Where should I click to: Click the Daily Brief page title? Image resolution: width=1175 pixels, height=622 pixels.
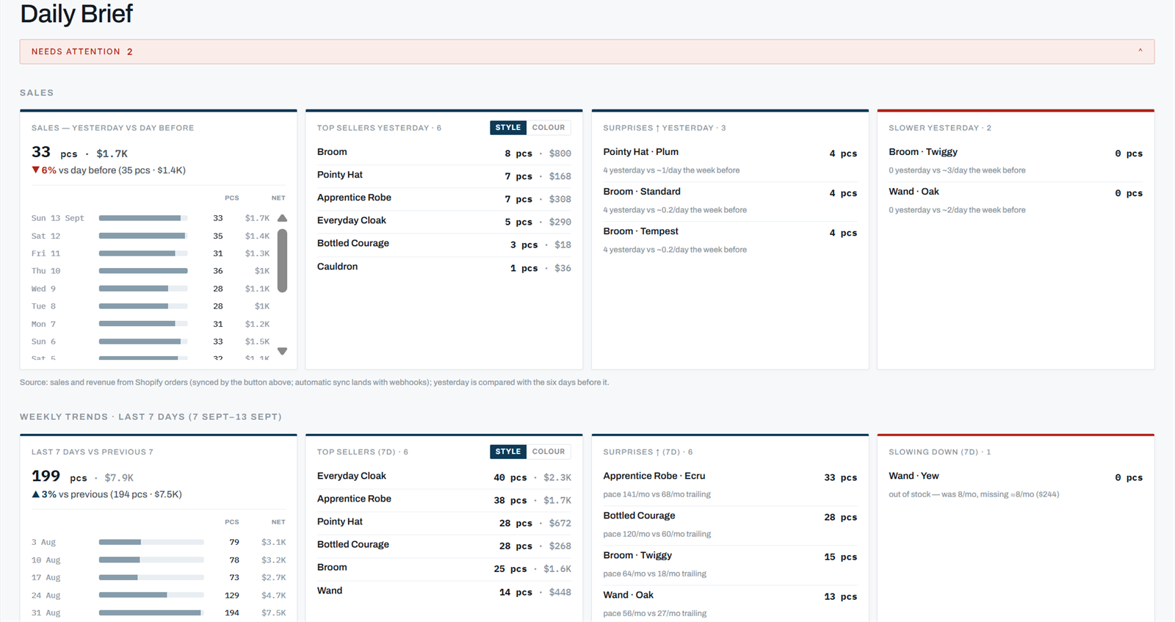(x=76, y=14)
